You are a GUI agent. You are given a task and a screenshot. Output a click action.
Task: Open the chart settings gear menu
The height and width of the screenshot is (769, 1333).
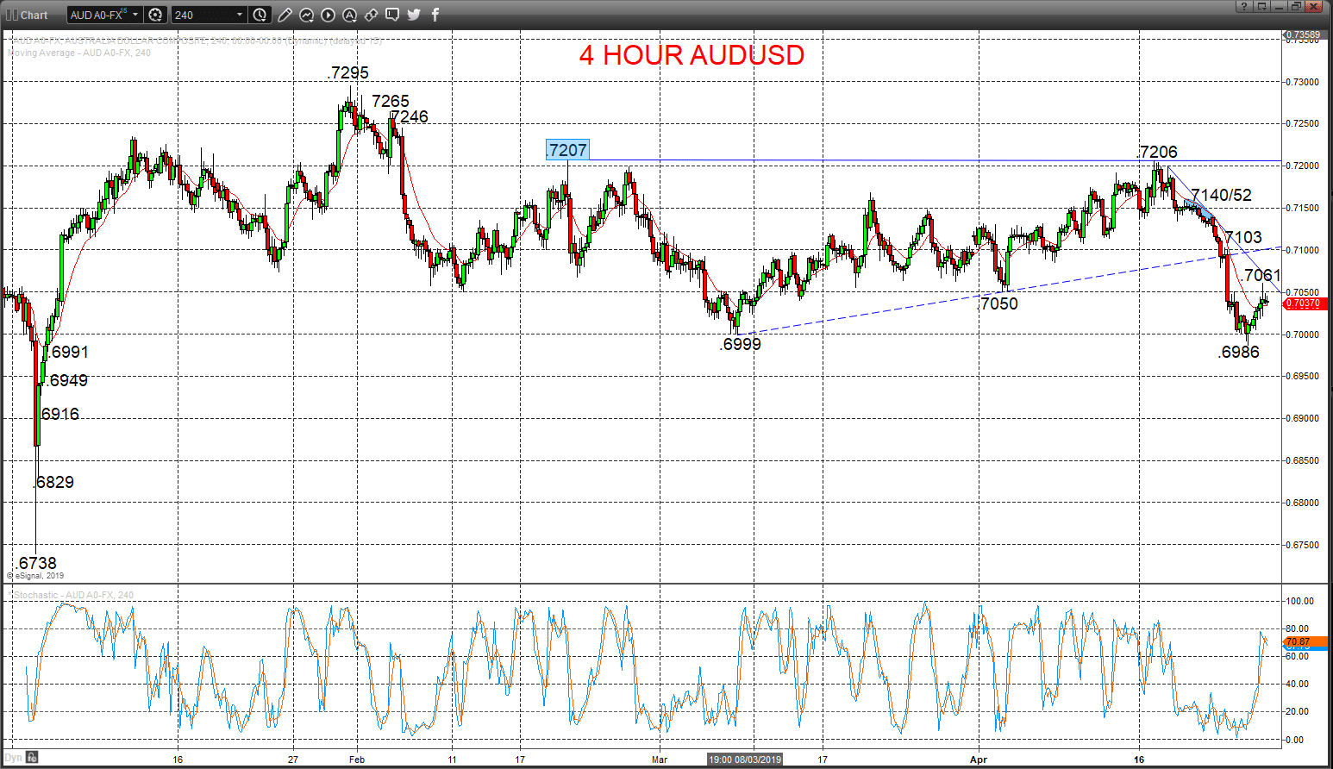tap(155, 15)
